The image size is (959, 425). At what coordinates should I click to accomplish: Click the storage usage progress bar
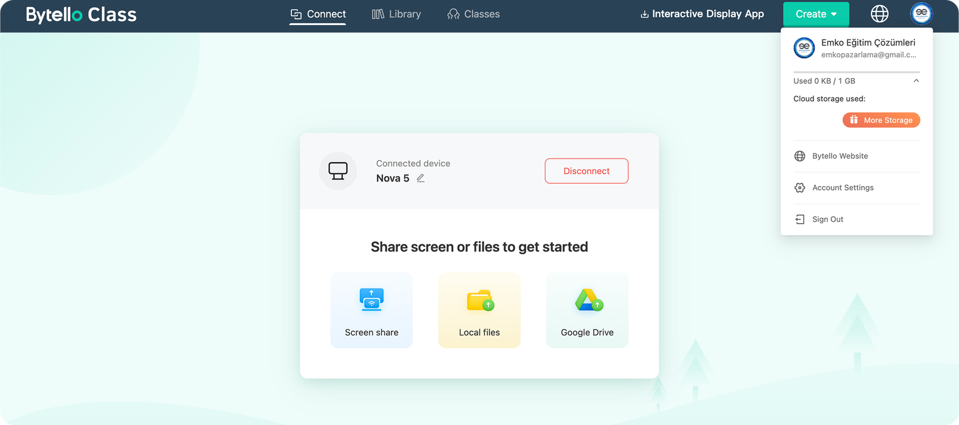coord(856,72)
